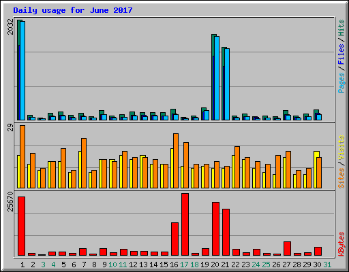The width and height of the screenshot is (349, 272).
Task: Click day label 22 on the x-axis
Action: [x=235, y=265]
